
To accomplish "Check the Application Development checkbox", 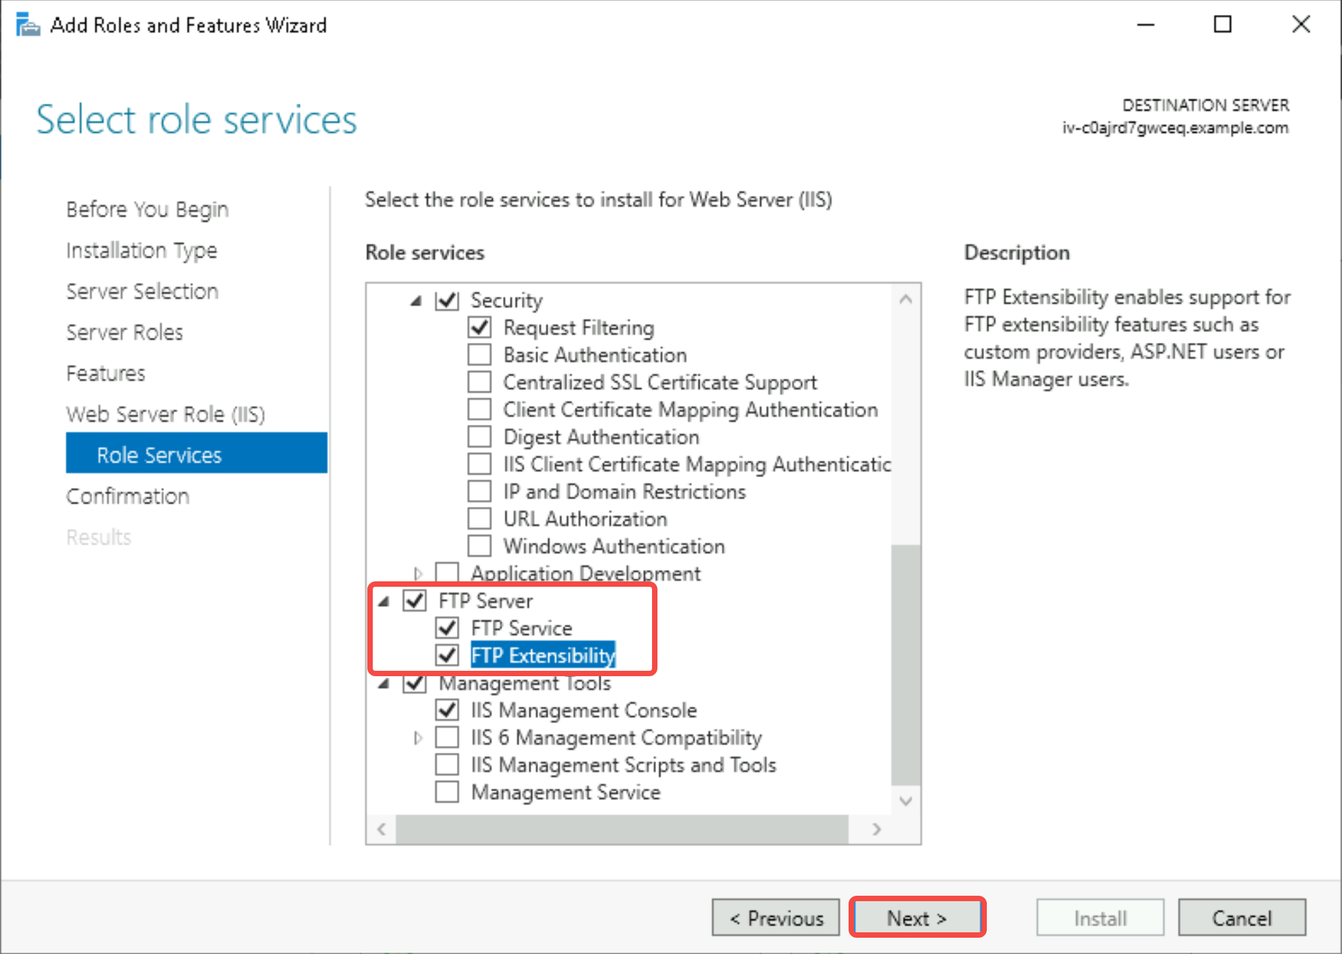I will click(447, 573).
